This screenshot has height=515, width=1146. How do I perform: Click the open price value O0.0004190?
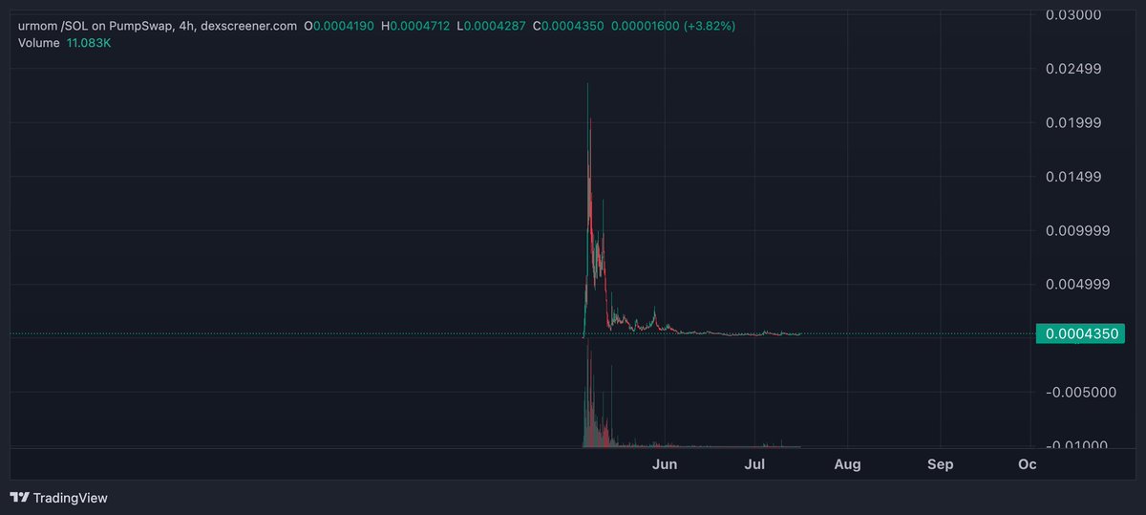pos(339,26)
